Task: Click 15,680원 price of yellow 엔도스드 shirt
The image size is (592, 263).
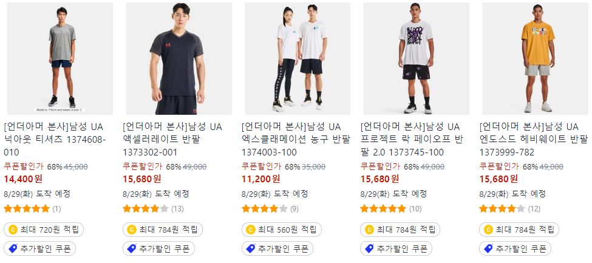Action: click(x=498, y=179)
